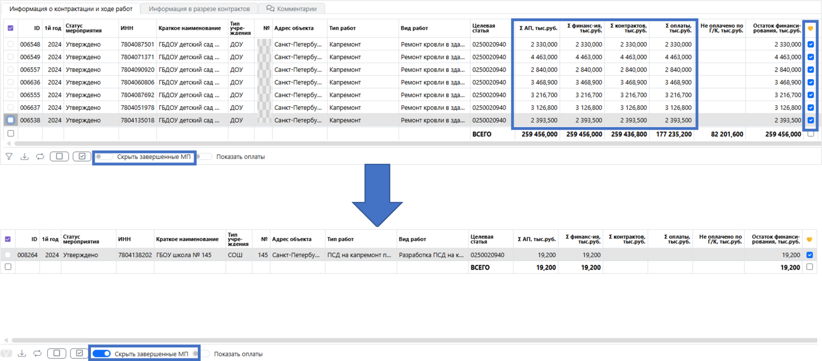
Task: Toggle Показать оплаты switch below upper table
Action: (x=204, y=157)
